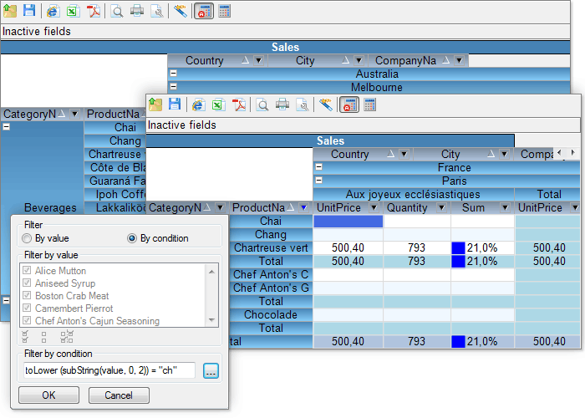585x418 pixels.
Task: Click last grid icon in back window toolbar
Action: tap(224, 11)
